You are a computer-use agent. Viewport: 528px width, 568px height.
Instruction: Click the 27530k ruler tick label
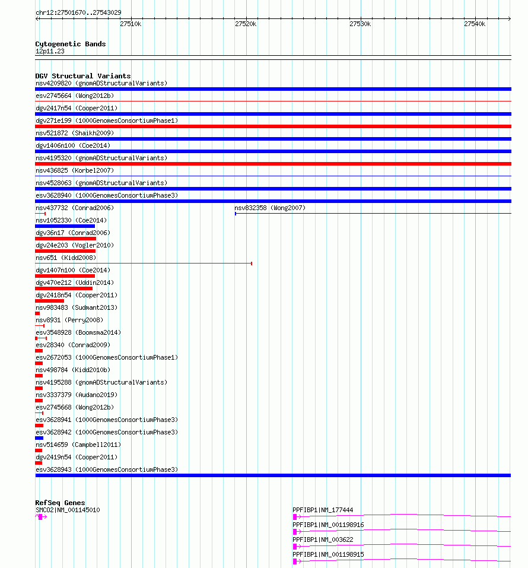(x=360, y=24)
